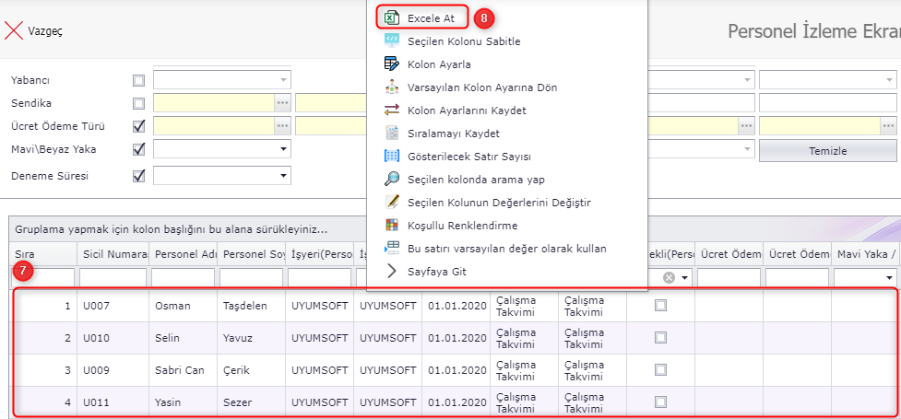
Task: Click the Seçilen Kolonu Sabitle icon
Action: [x=391, y=41]
